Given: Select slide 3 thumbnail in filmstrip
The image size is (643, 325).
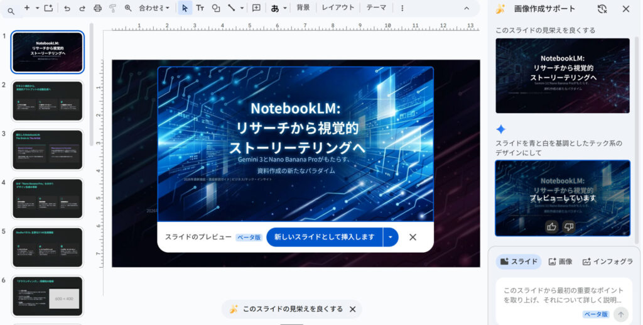Looking at the screenshot, I should pos(48,150).
